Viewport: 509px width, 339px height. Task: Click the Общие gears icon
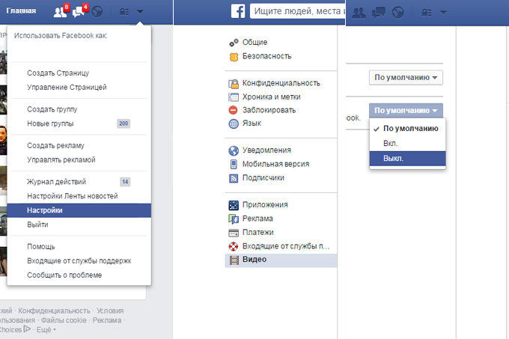[x=234, y=43]
